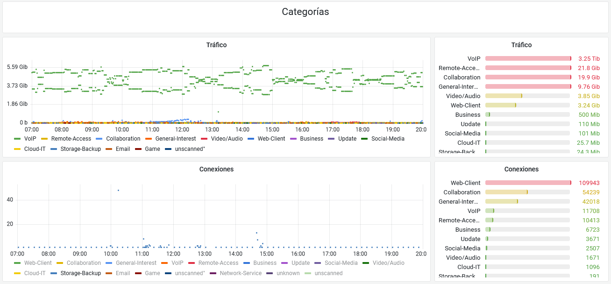Click the highest data point in the Conexiones graph

pyautogui.click(x=118, y=190)
